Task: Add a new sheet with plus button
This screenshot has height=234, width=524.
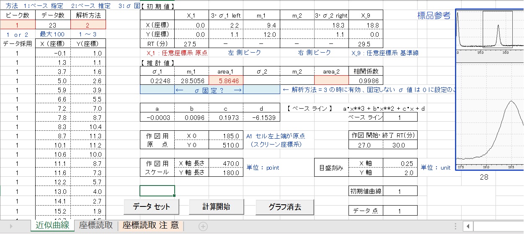Action: (203, 226)
